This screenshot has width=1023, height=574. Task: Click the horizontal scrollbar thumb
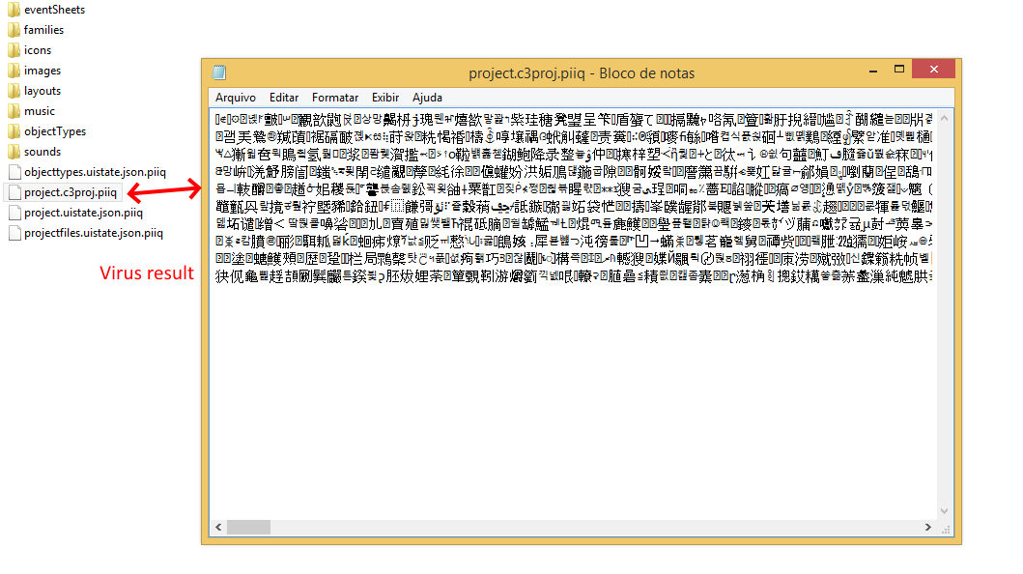point(248,527)
